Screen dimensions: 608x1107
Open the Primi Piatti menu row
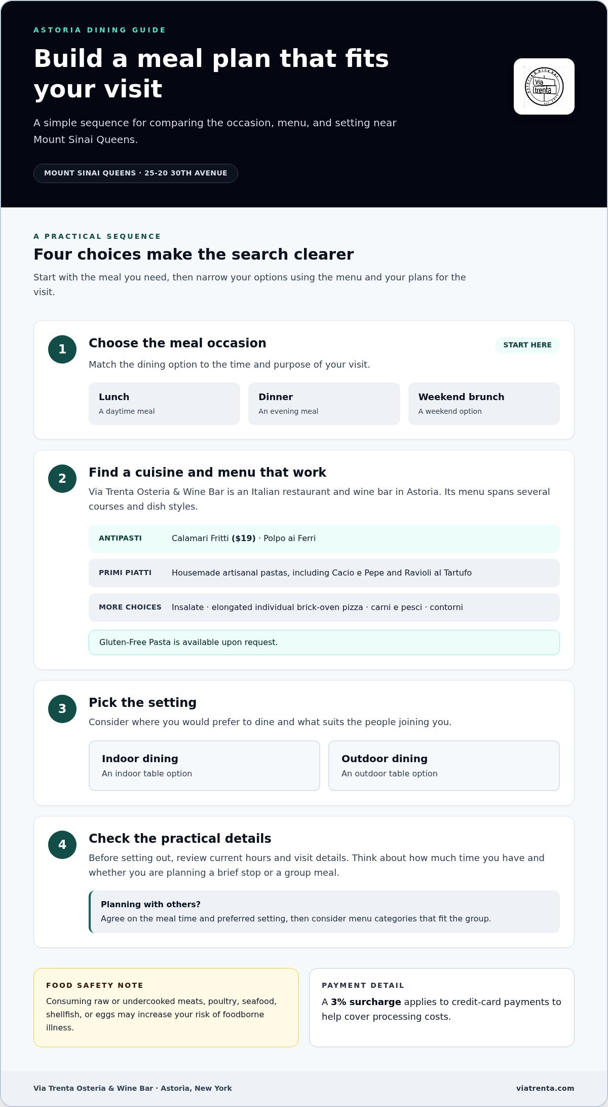(324, 573)
